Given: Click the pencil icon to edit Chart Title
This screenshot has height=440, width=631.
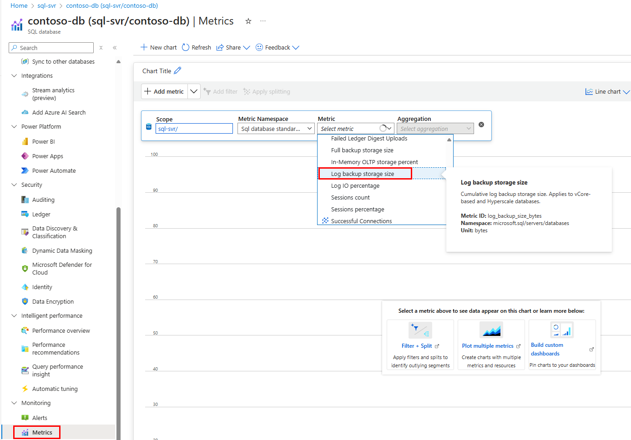Looking at the screenshot, I should [x=177, y=70].
